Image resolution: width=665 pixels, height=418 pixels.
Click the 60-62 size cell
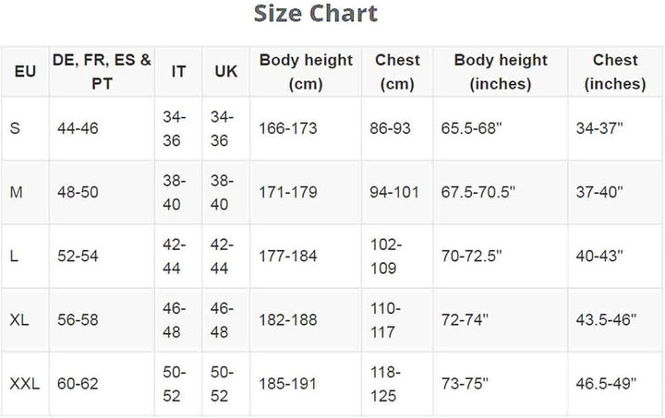click(x=77, y=384)
